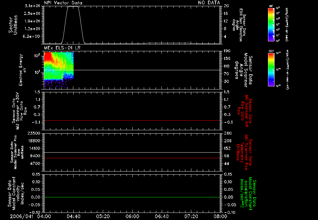Click the '2.5e+01' sector axis value

pyautogui.click(x=32, y=13)
